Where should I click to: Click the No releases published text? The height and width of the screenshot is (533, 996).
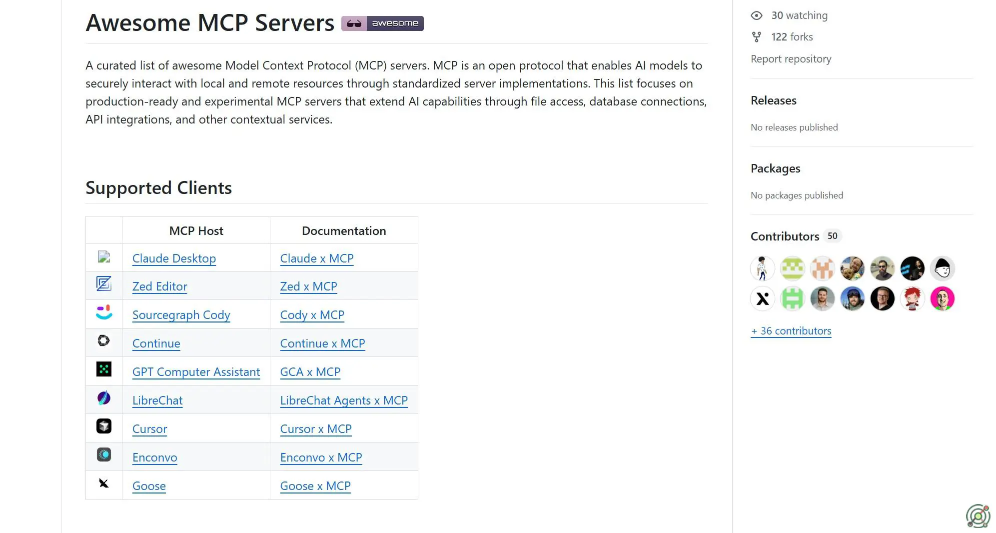click(x=794, y=127)
